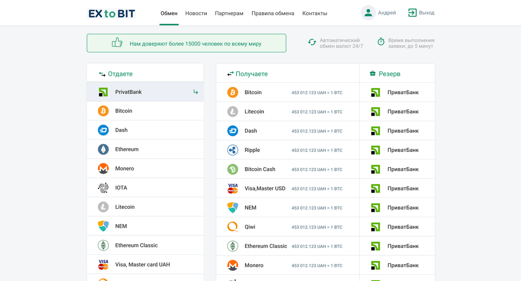This screenshot has width=522, height=281.
Task: Click the Резерв briefcase icon
Action: point(372,73)
